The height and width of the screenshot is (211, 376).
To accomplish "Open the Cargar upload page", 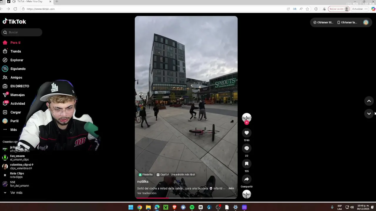I will (x=12, y=112).
